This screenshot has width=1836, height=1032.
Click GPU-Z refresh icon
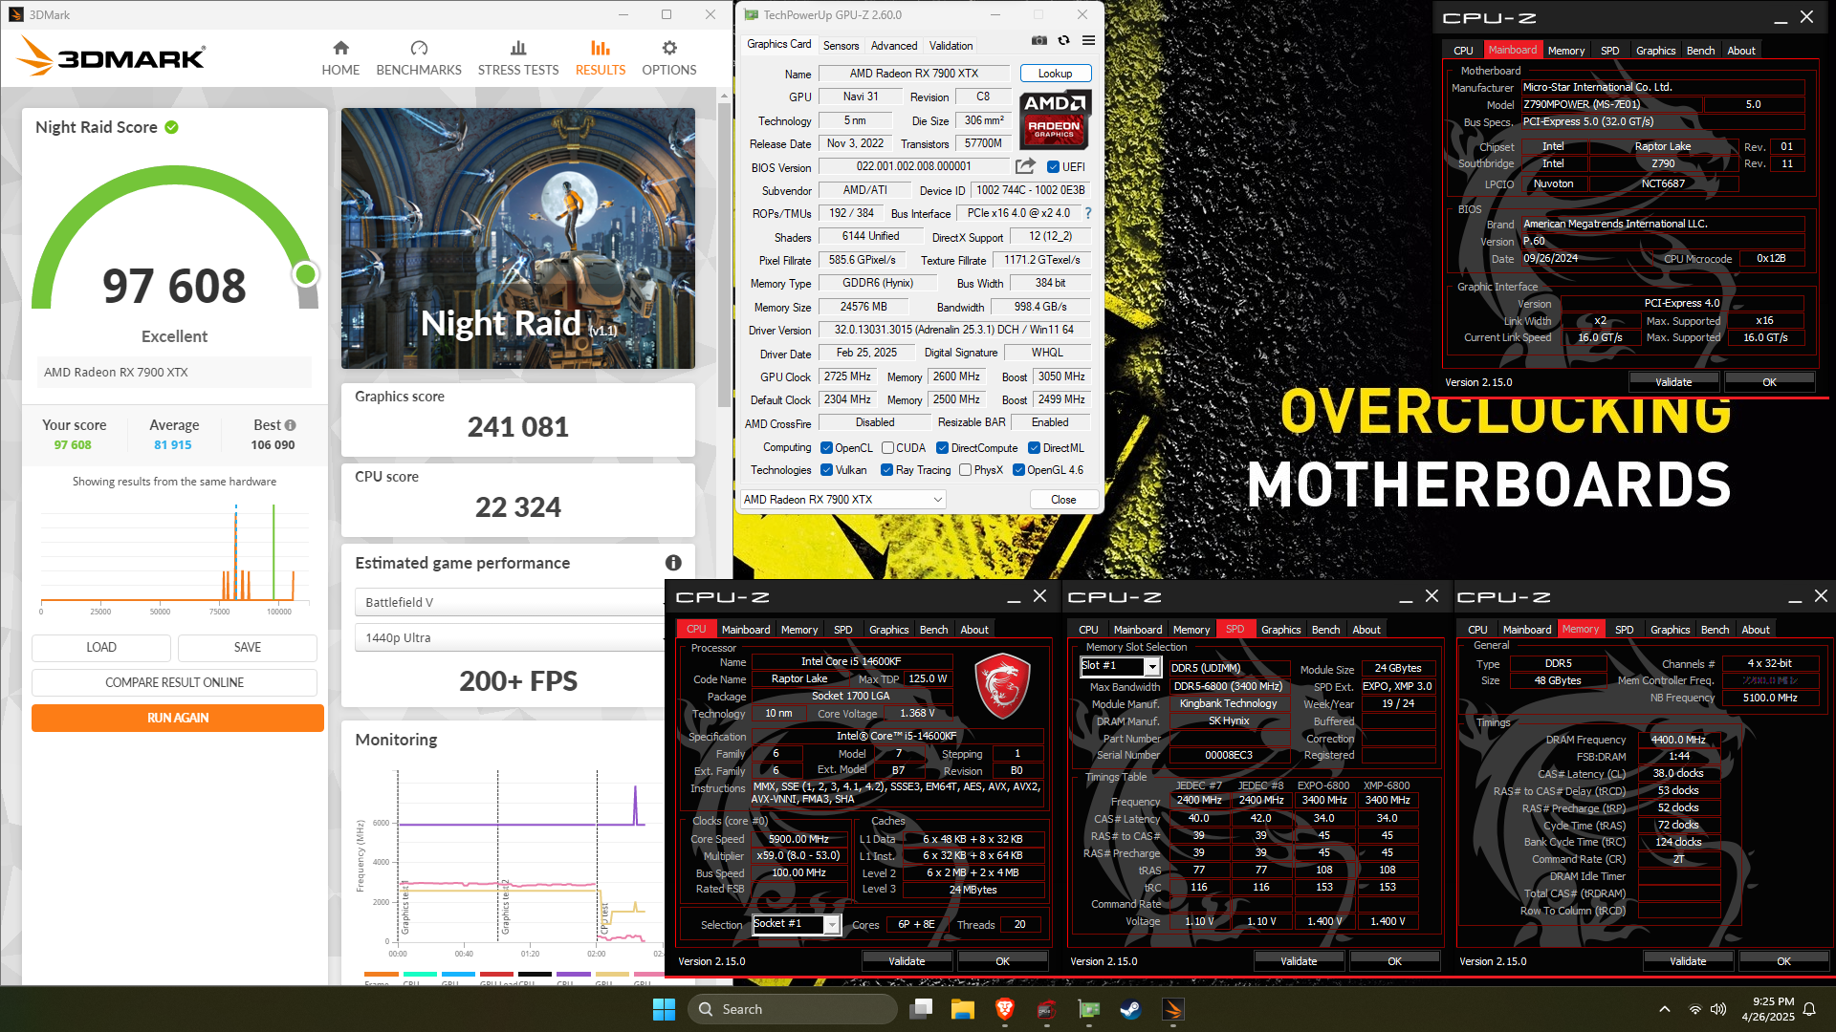tap(1063, 40)
